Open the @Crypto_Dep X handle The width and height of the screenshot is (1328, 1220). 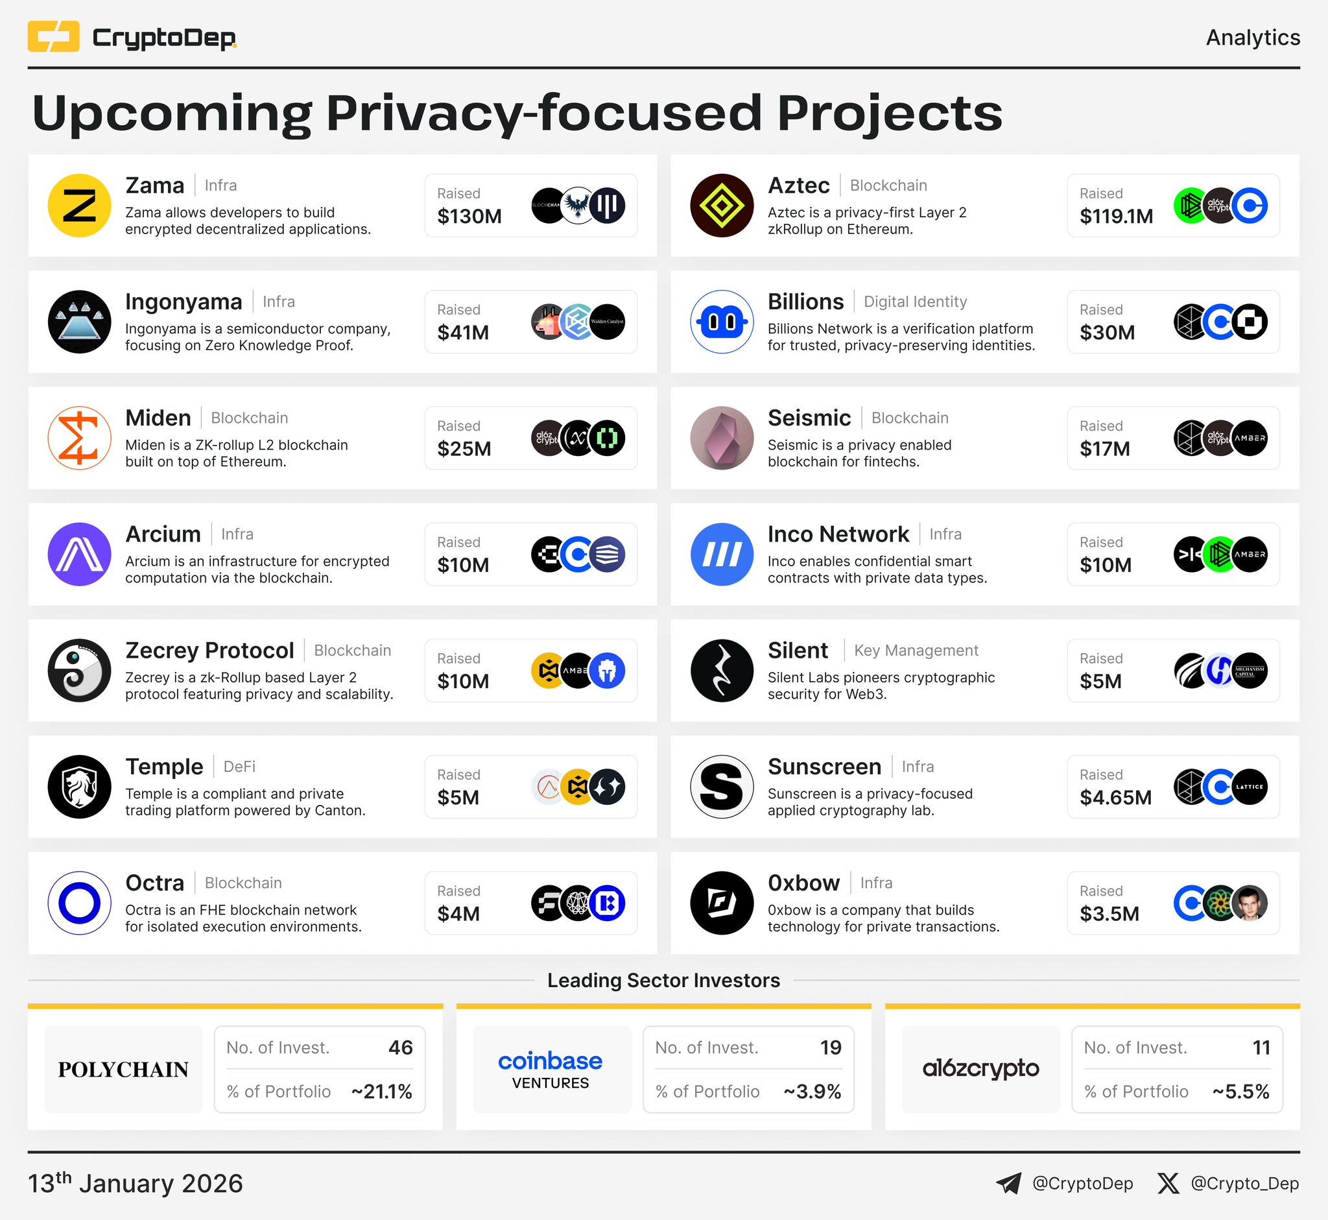tap(1244, 1183)
